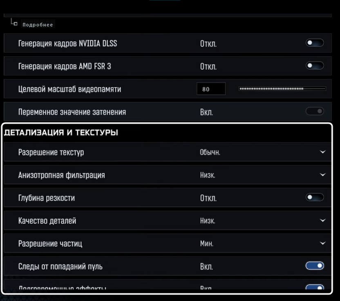Select the Качество деталей row label
Viewport: 340px width, 301px height.
[47, 221]
